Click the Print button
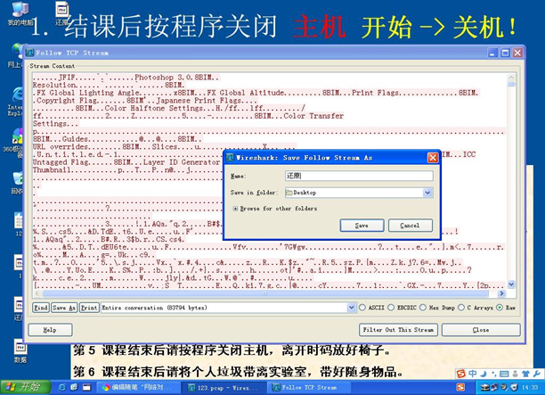The height and width of the screenshot is (395, 545). (89, 308)
